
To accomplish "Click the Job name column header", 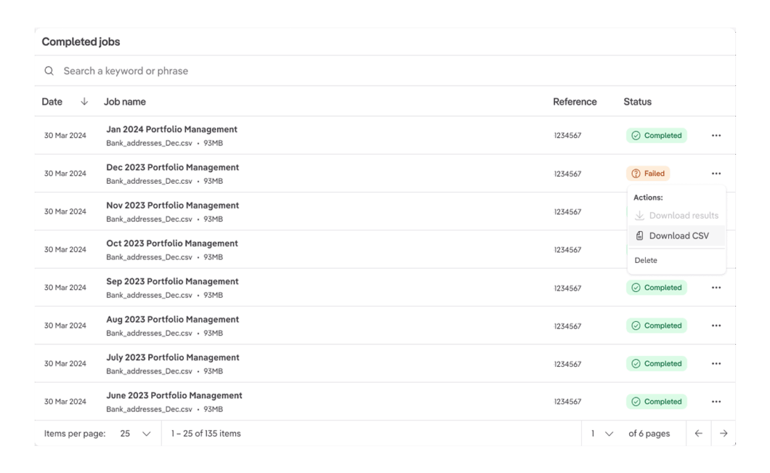I will pyautogui.click(x=125, y=101).
